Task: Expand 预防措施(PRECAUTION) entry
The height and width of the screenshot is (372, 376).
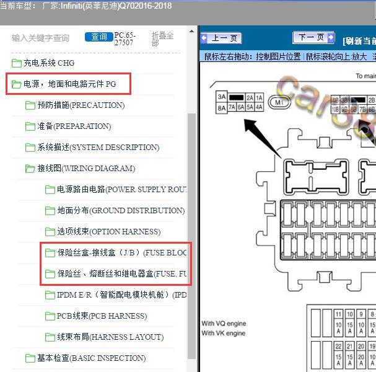Action: tap(81, 105)
